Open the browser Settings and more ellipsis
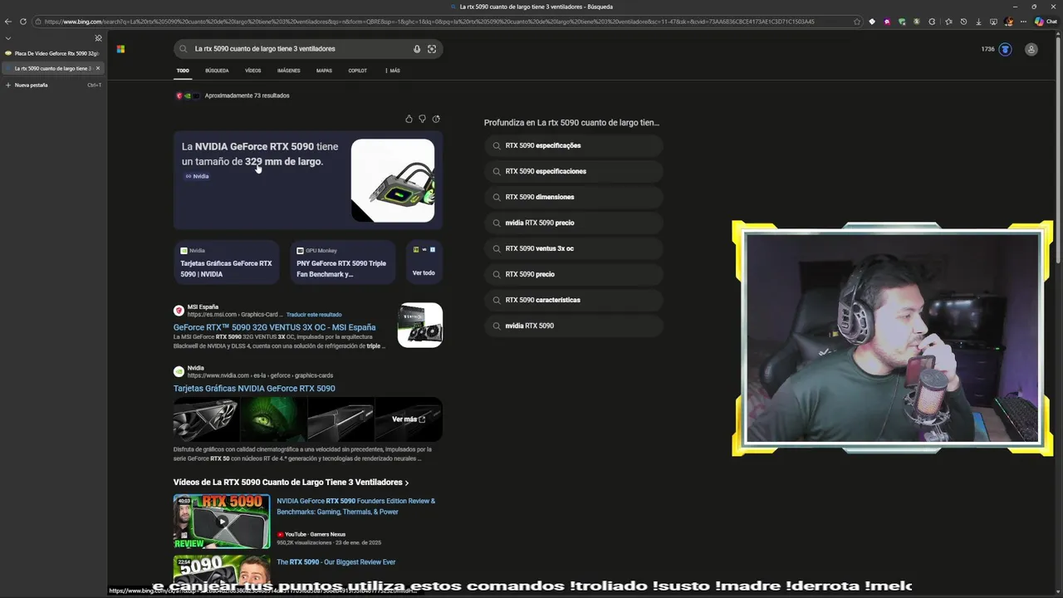This screenshot has height=598, width=1063. 1023,22
